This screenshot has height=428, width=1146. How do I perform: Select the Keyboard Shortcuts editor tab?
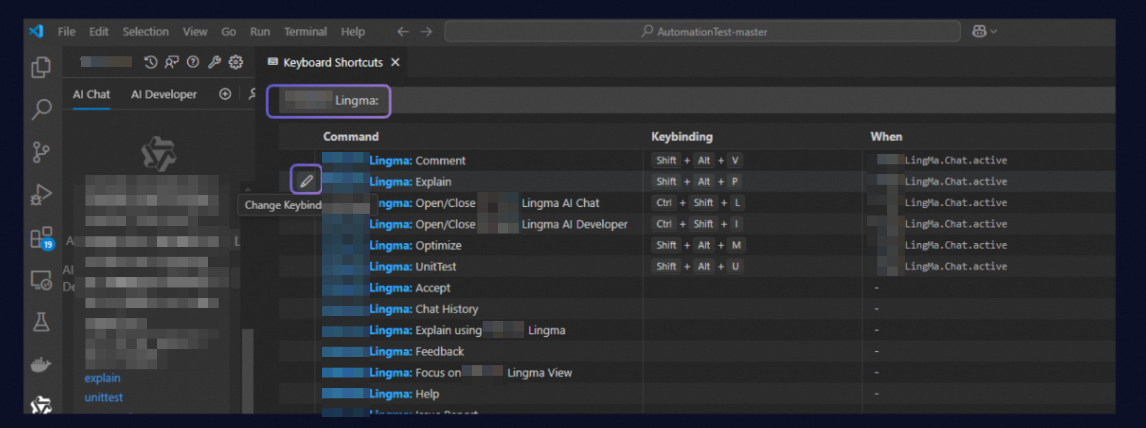pos(333,62)
